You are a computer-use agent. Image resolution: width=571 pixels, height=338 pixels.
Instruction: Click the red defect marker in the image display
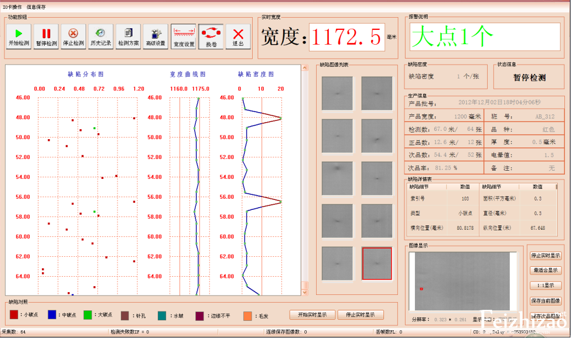tap(421, 289)
